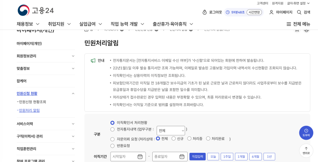The width and height of the screenshot is (318, 162).
Task: Open the calendar icon for 종료일자
Action: [x=182, y=156]
